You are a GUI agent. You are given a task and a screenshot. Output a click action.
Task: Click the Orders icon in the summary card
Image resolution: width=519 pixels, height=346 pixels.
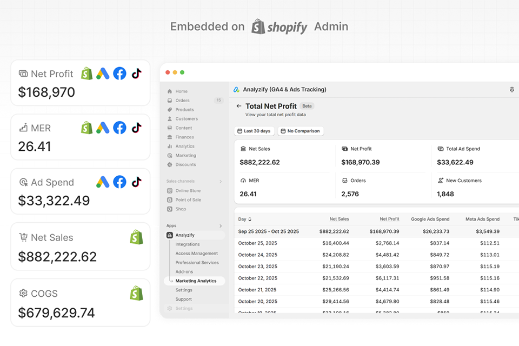coord(344,181)
